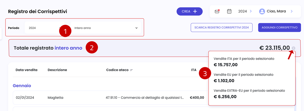Click the info icon next to € 23.115,00
Screen dimensions: 304x111
[x=294, y=48]
